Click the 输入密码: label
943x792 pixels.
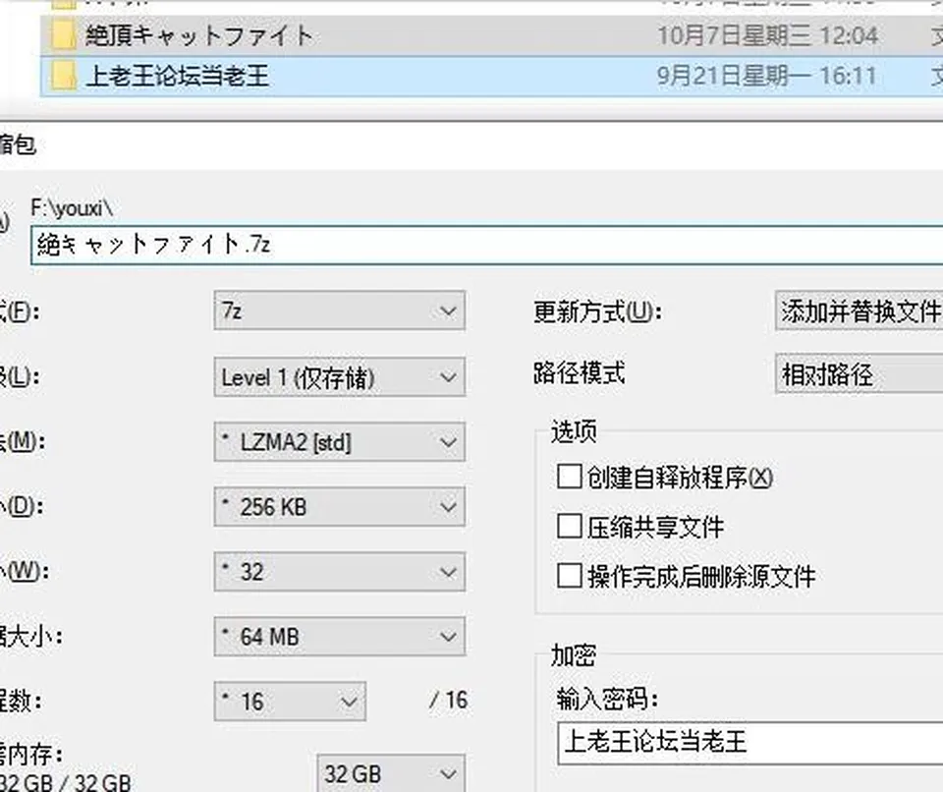click(607, 700)
